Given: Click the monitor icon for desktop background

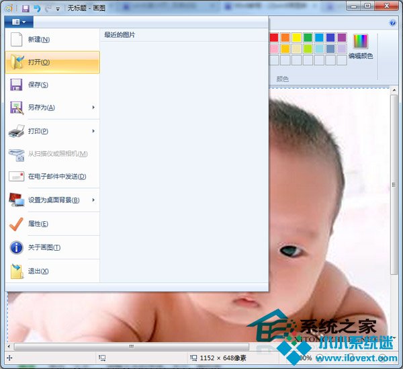Looking at the screenshot, I should coord(16,200).
